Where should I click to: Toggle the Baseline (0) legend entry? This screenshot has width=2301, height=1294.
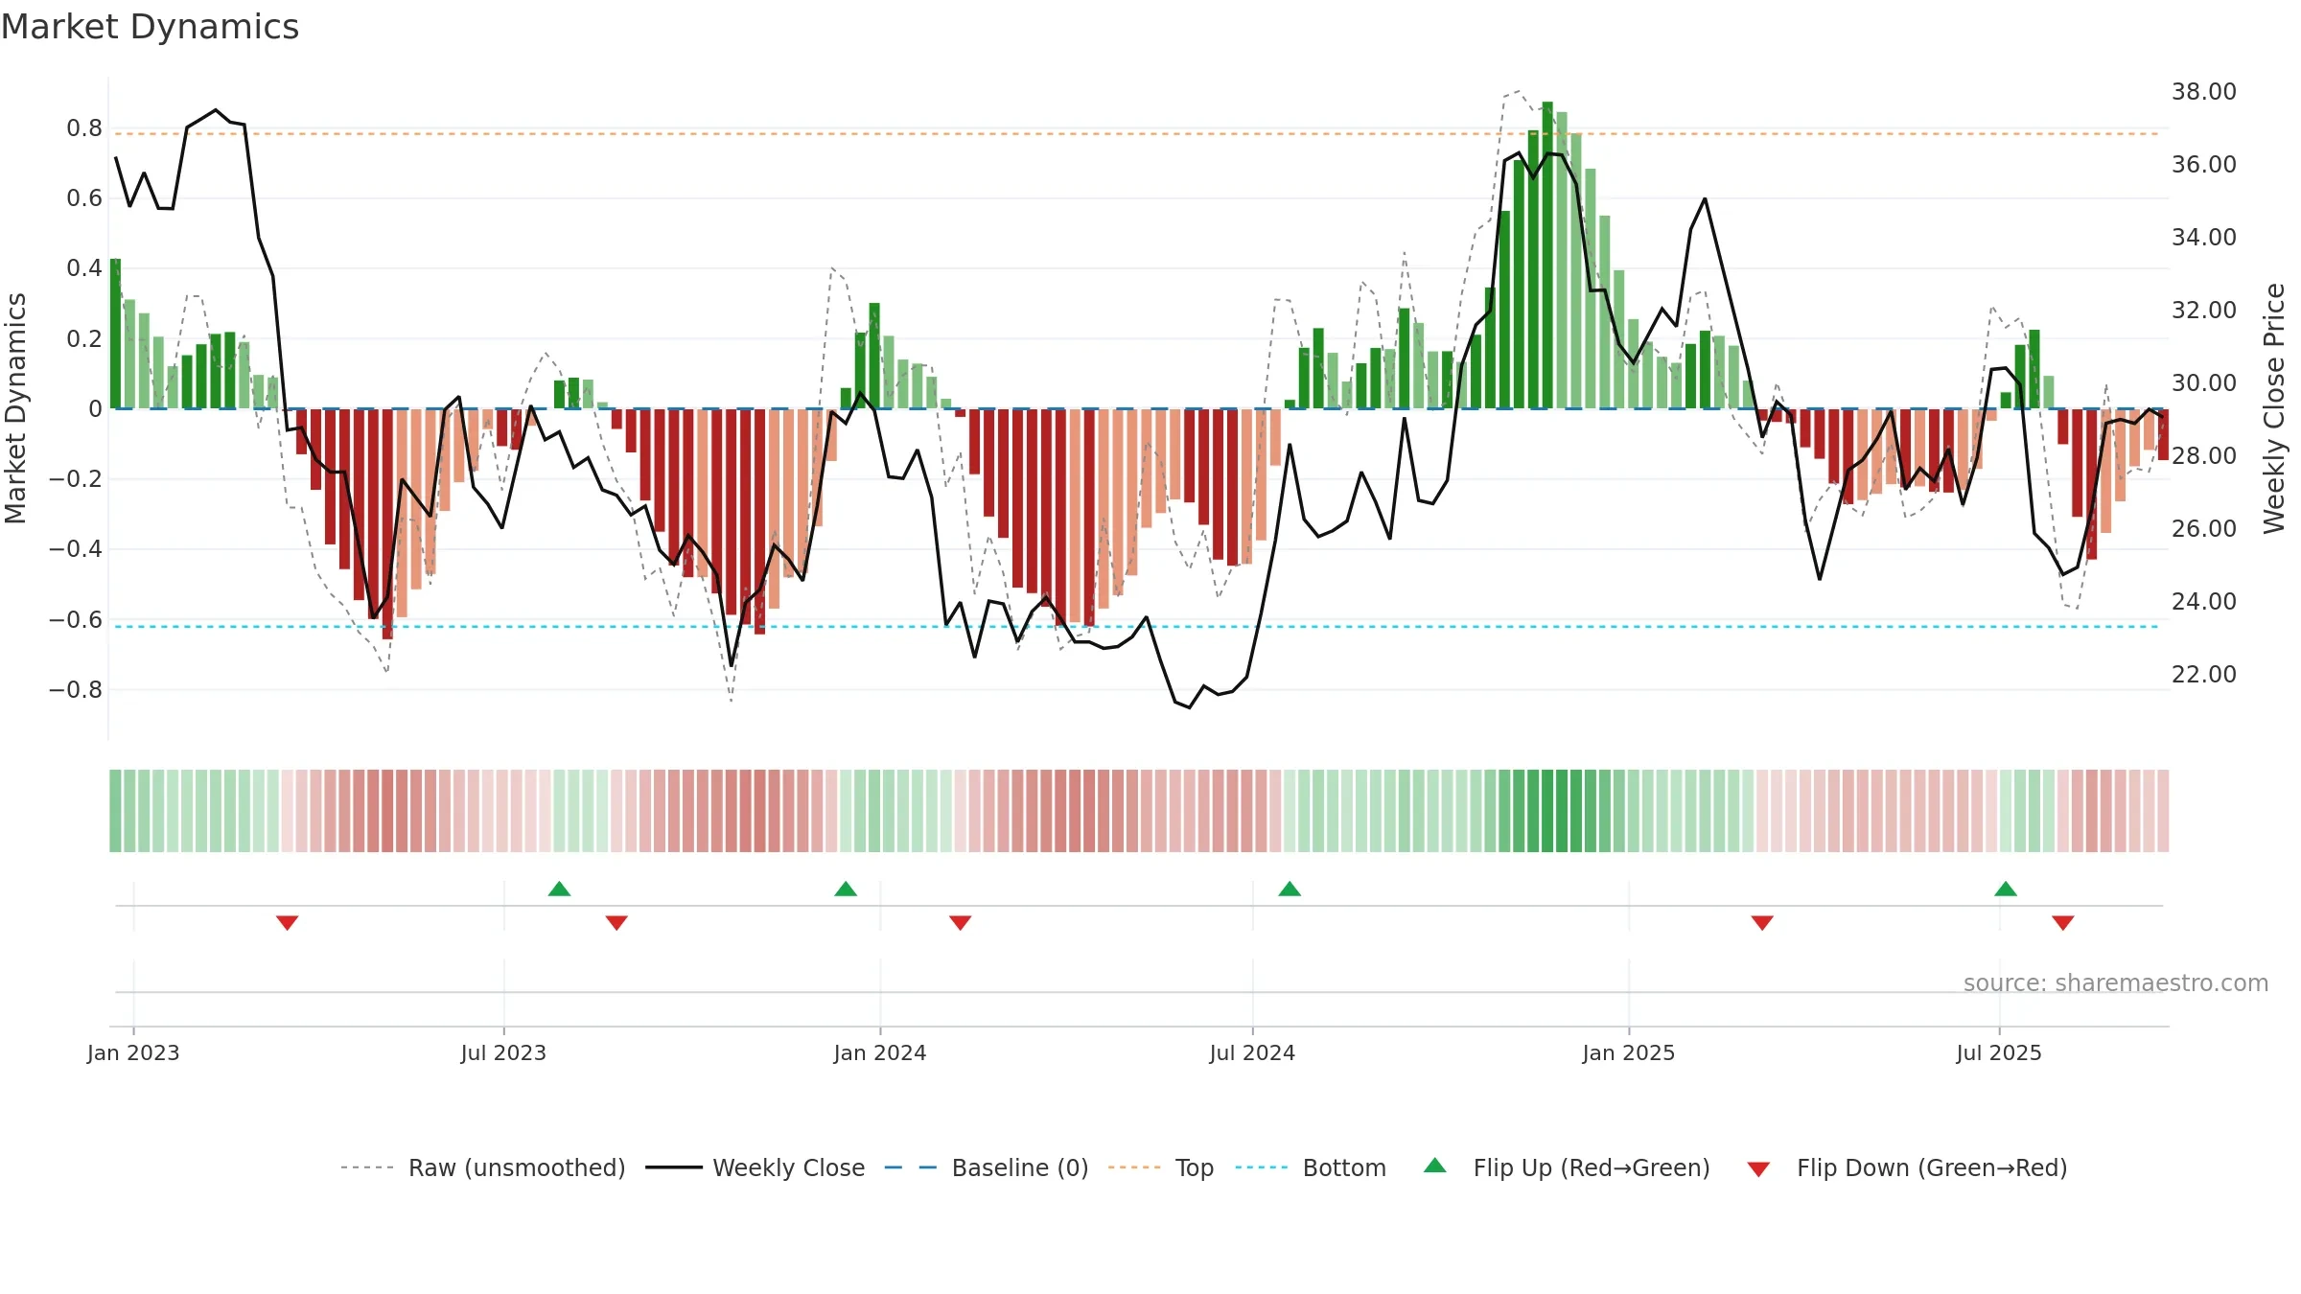click(987, 1167)
